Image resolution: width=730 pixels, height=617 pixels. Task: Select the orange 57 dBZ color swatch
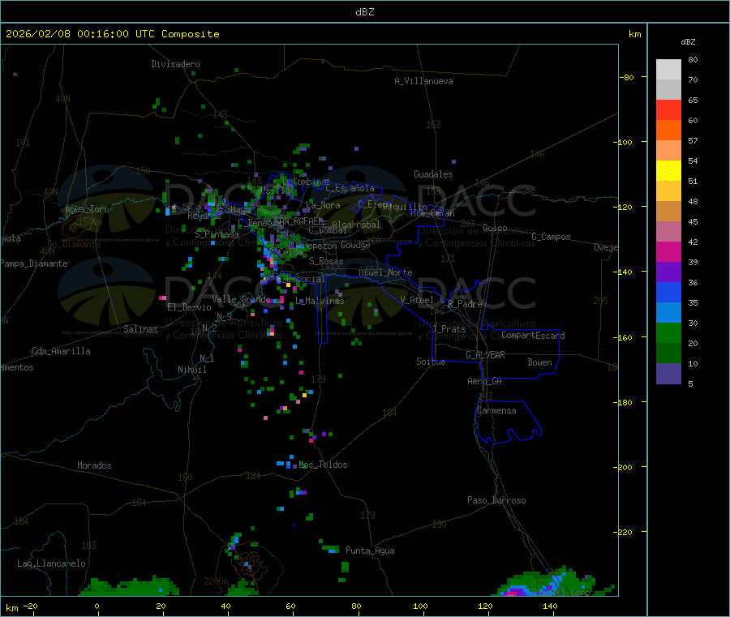coord(668,131)
